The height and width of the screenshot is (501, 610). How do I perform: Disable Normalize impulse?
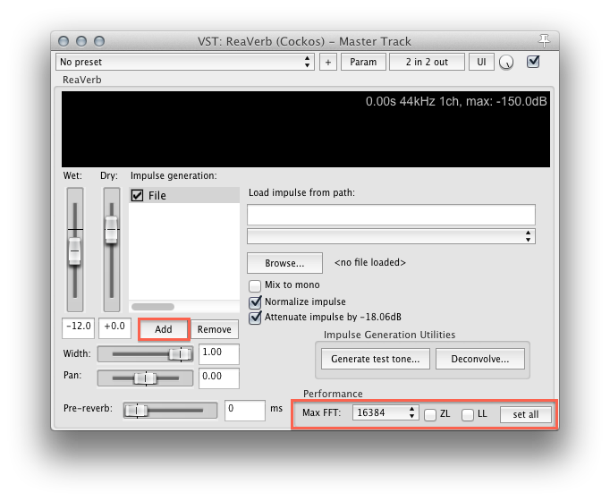click(x=255, y=302)
